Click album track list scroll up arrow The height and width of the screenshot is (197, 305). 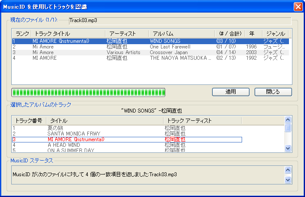coord(288,120)
